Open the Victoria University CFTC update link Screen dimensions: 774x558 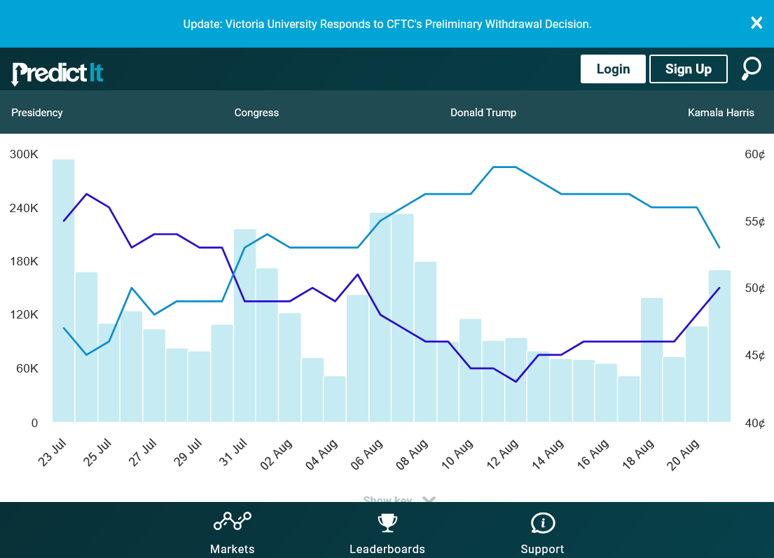pos(387,24)
